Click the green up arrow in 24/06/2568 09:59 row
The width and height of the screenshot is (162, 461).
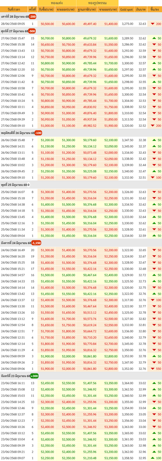coord(154,356)
